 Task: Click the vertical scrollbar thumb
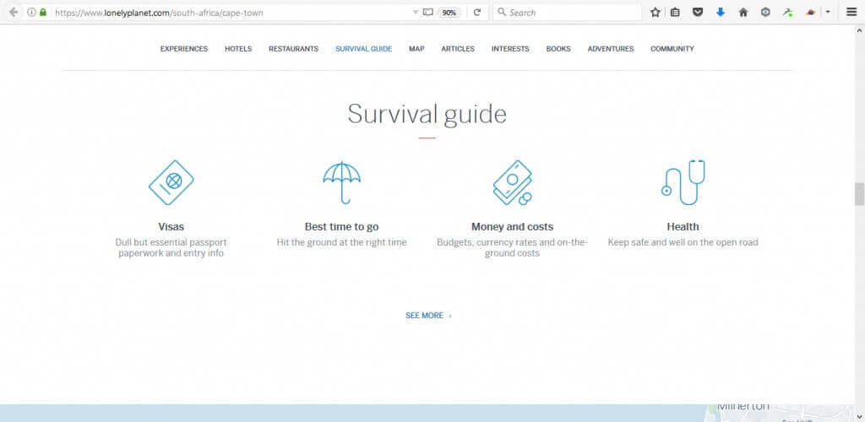[x=859, y=194]
